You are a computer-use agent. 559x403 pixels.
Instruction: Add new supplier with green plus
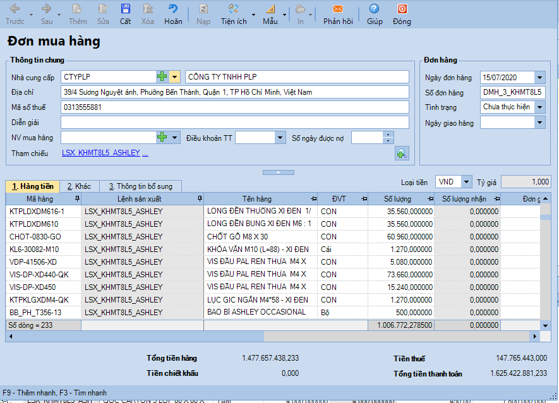coord(162,77)
